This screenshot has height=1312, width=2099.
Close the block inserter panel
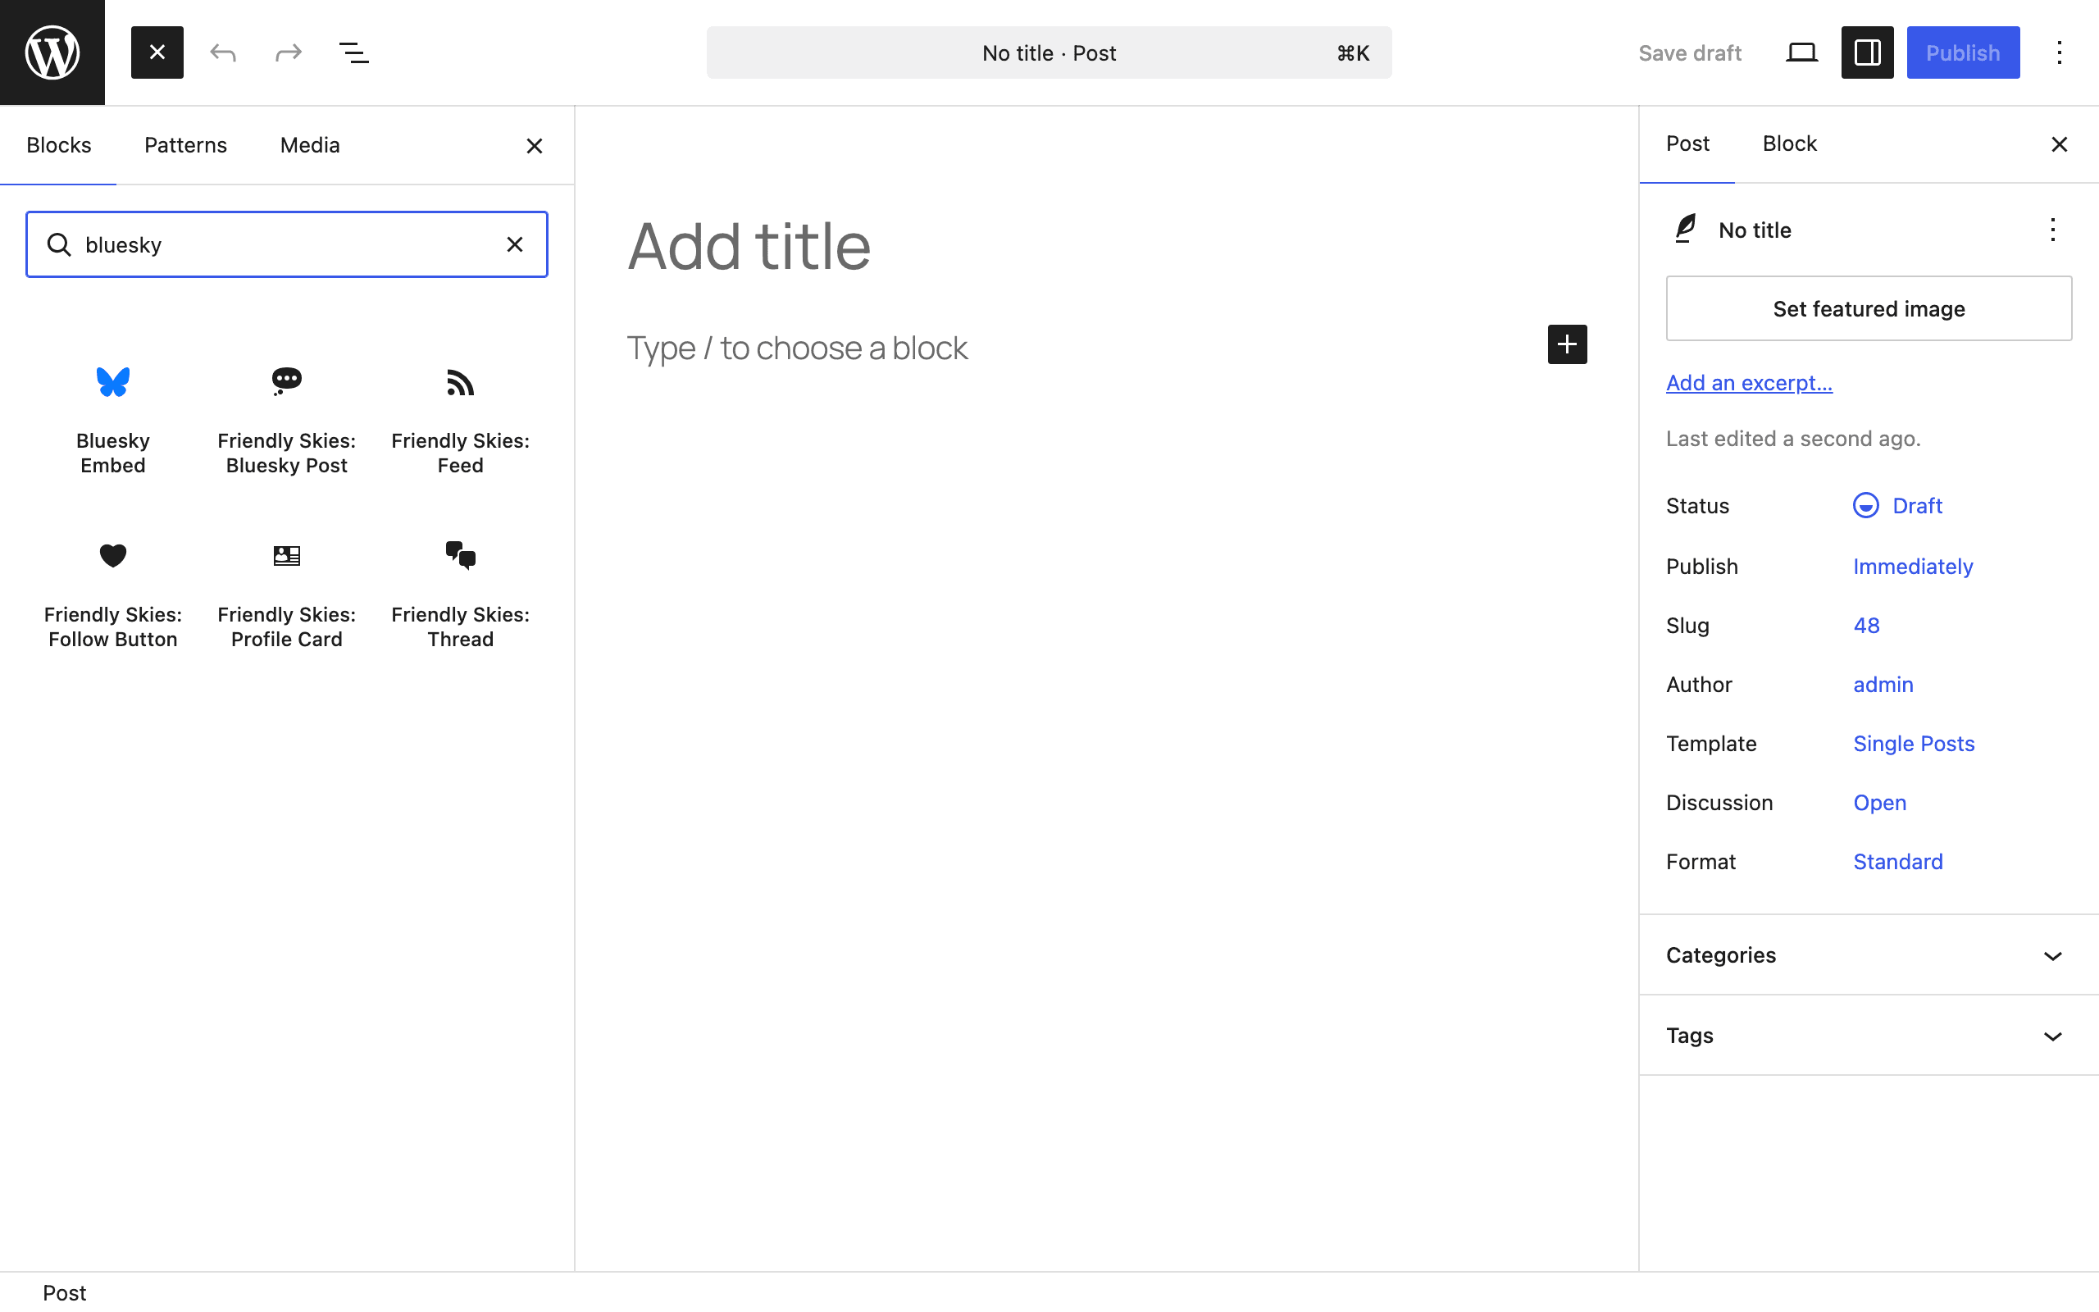pos(535,146)
